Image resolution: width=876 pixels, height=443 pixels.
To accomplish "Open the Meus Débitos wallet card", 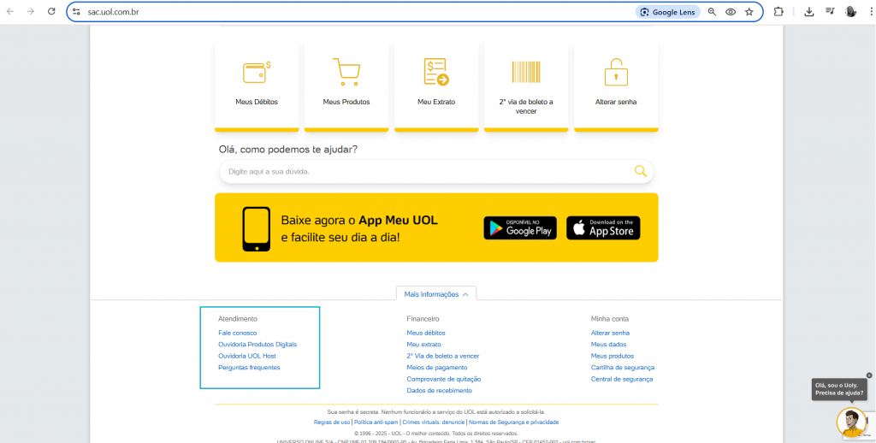I will (x=257, y=86).
